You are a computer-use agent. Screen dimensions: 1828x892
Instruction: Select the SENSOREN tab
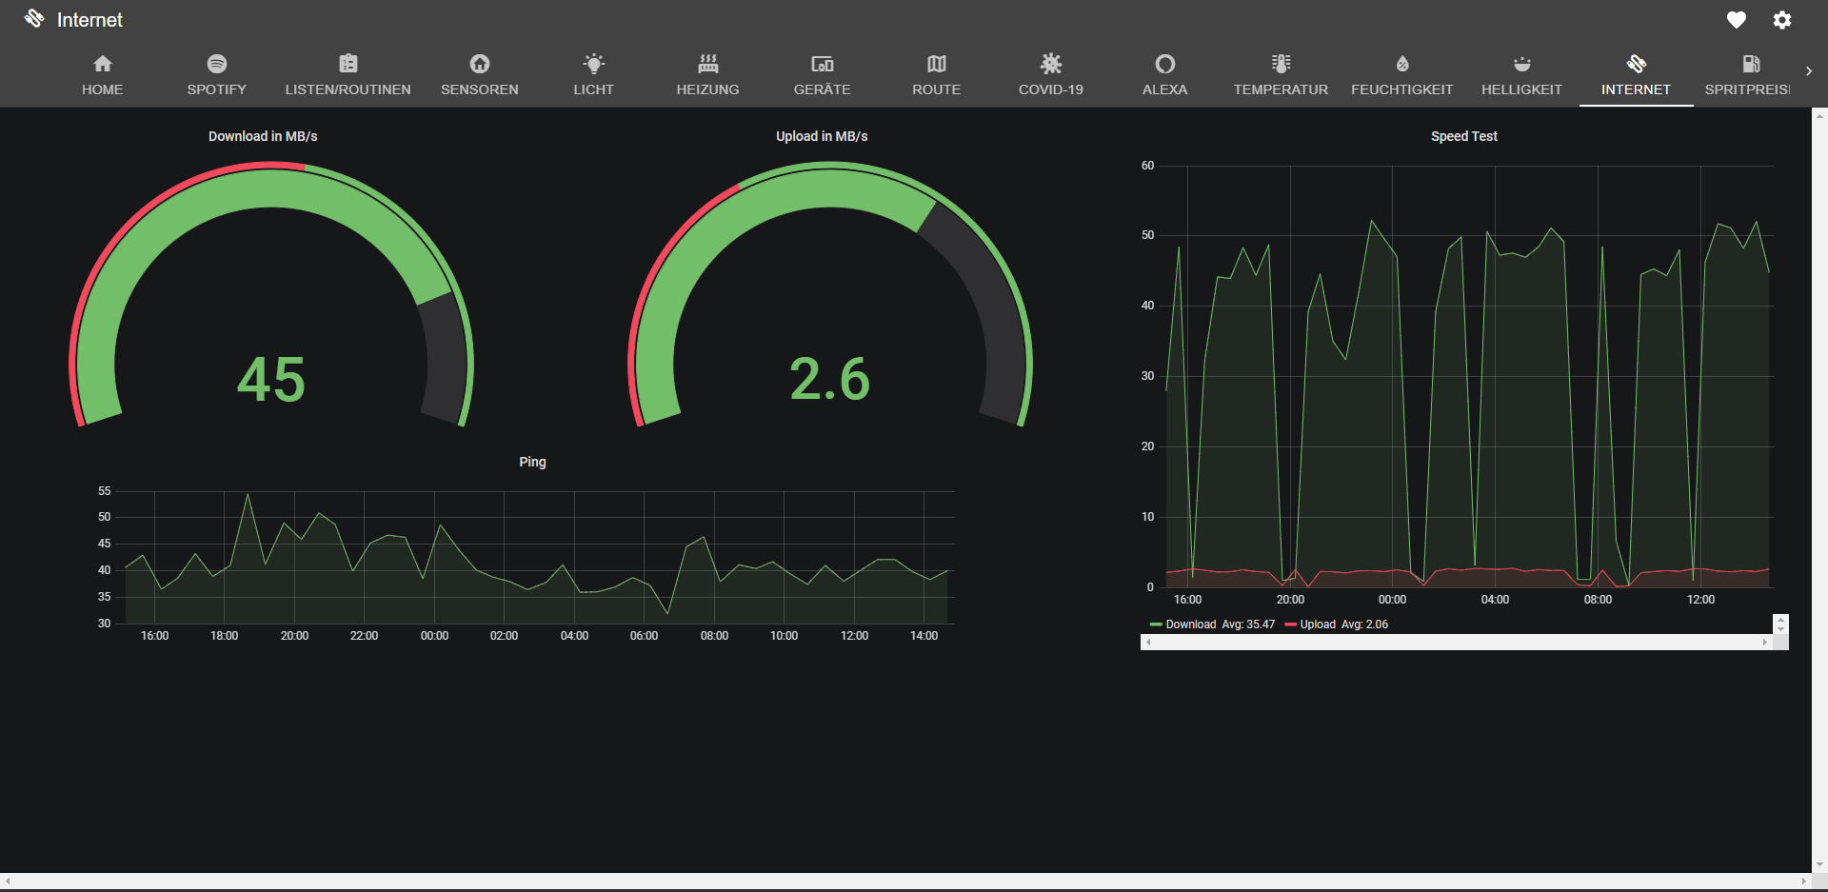pyautogui.click(x=480, y=74)
